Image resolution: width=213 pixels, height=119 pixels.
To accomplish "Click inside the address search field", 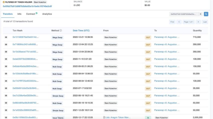I will pos(184,14).
